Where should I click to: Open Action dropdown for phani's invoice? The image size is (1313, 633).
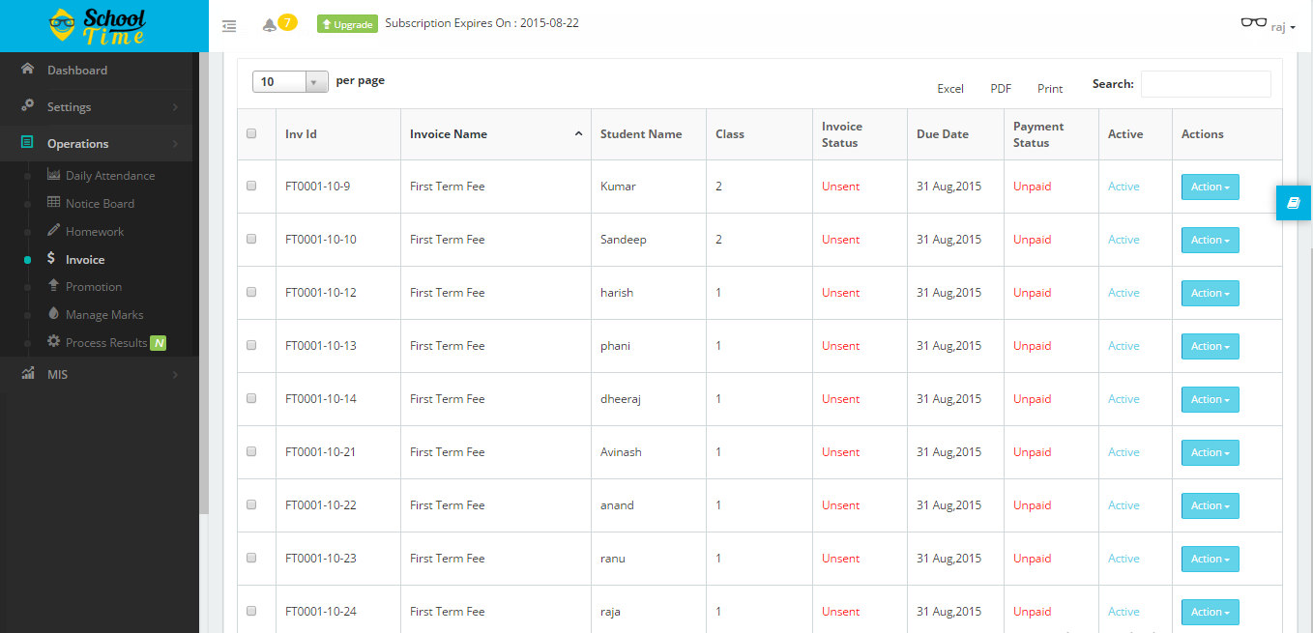(x=1210, y=346)
